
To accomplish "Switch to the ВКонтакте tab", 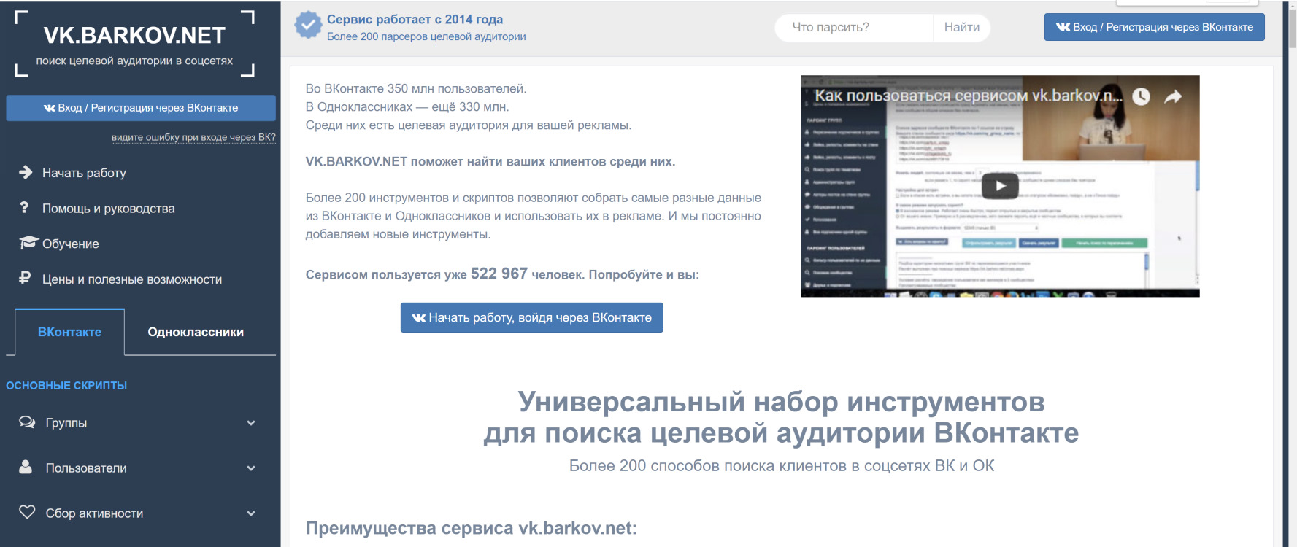I will (x=69, y=332).
